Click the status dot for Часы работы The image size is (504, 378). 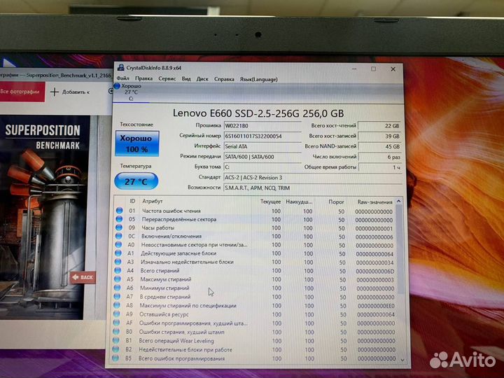pos(118,227)
